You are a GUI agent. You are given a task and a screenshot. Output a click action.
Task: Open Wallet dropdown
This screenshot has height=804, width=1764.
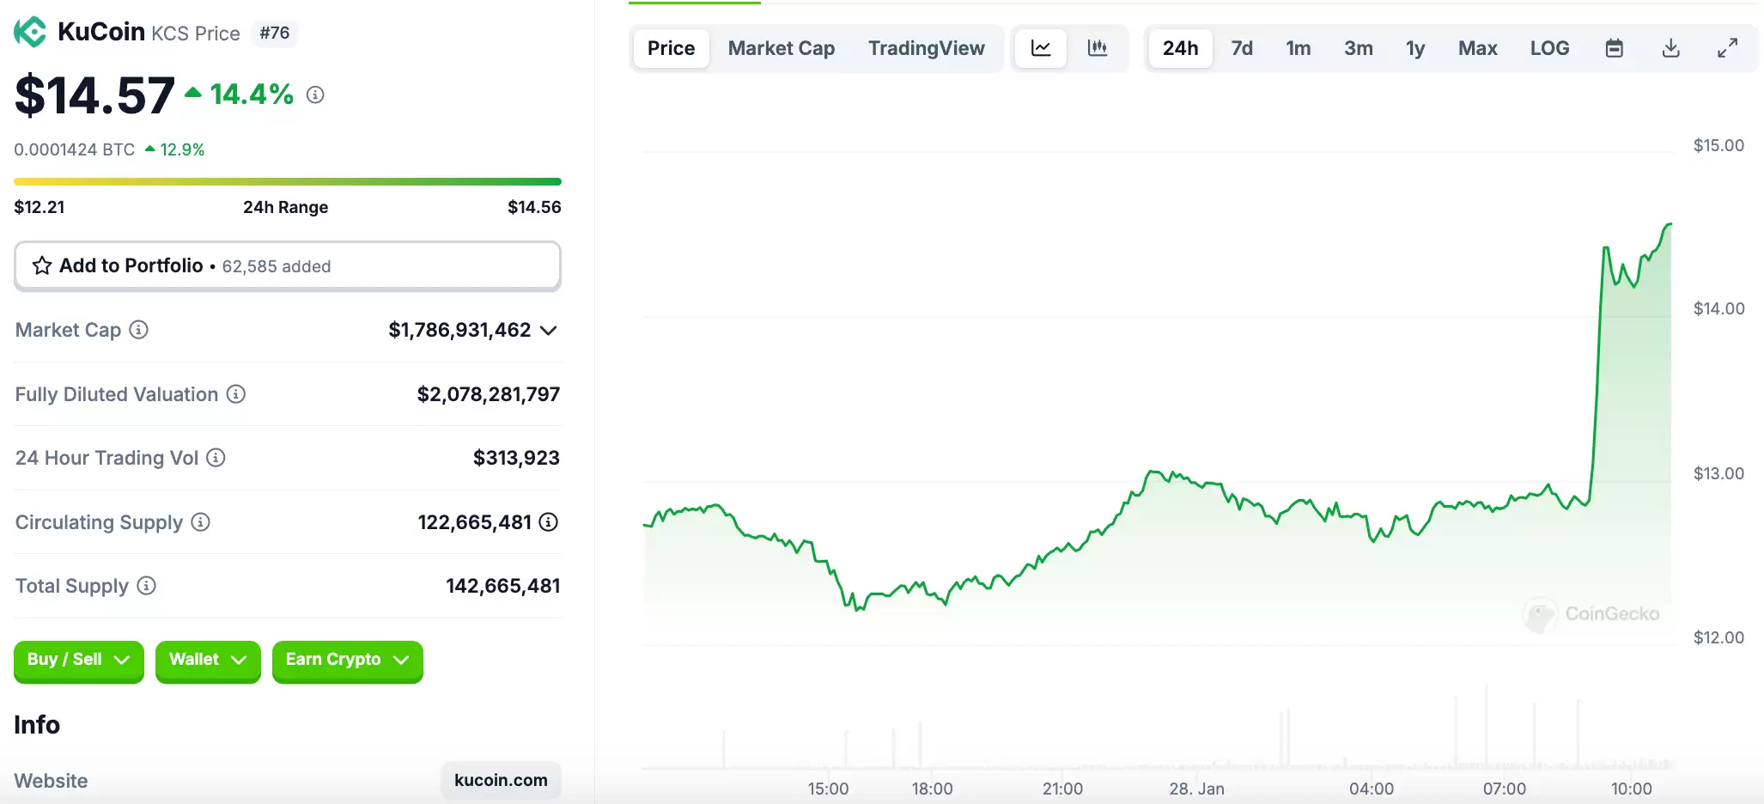pos(208,661)
